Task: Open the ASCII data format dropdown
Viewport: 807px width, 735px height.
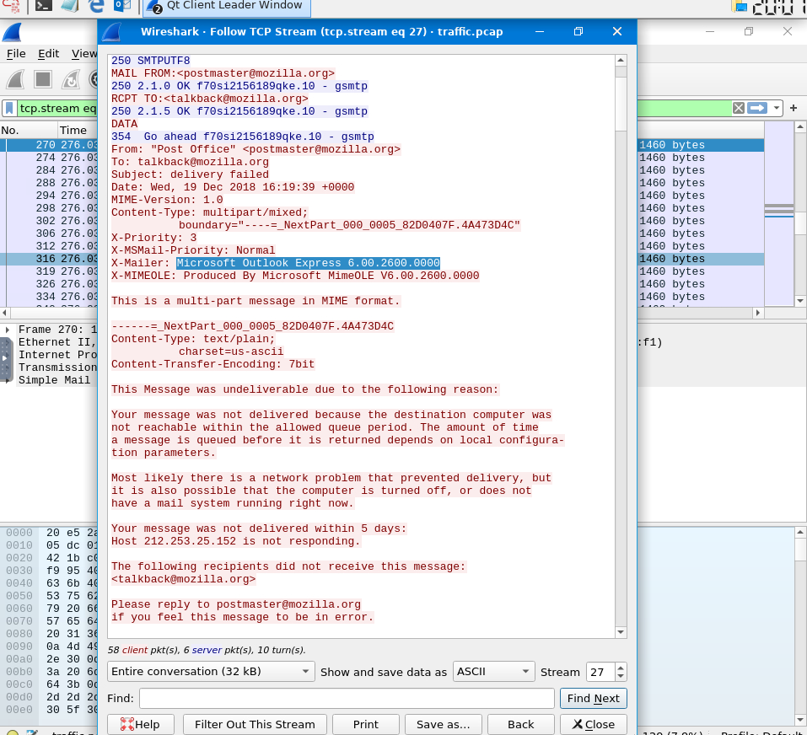Action: [x=493, y=671]
